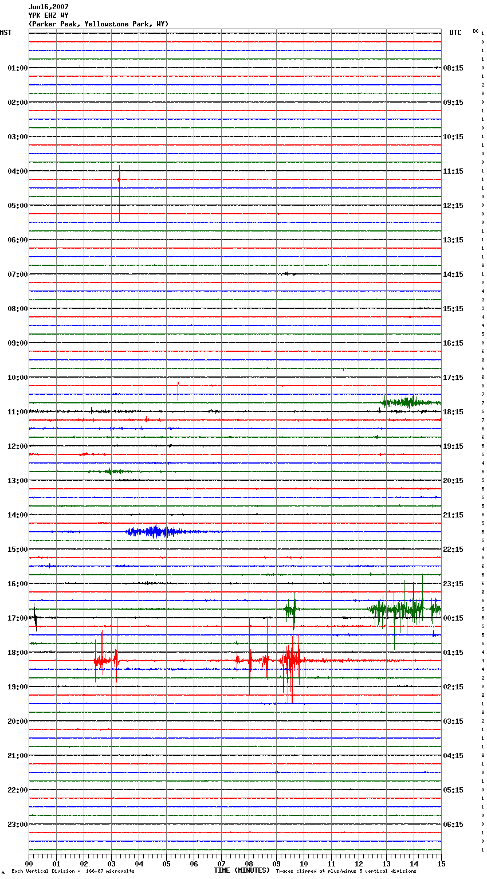Click the 14:15 UTC time label

453,274
